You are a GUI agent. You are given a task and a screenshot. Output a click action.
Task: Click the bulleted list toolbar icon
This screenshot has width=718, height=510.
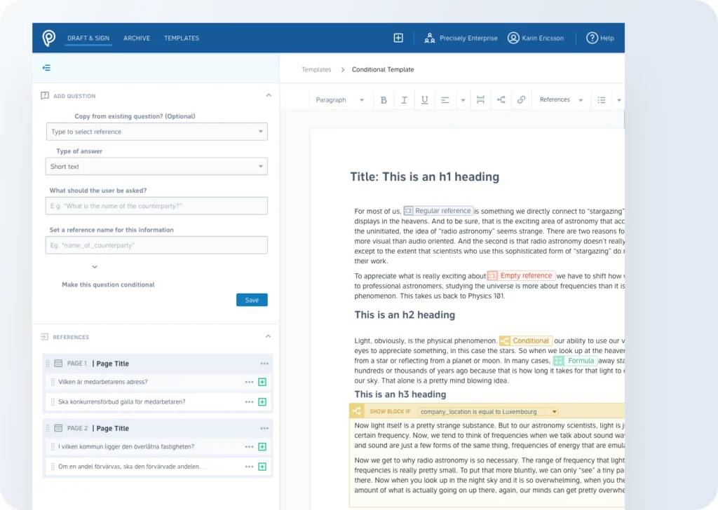601,99
